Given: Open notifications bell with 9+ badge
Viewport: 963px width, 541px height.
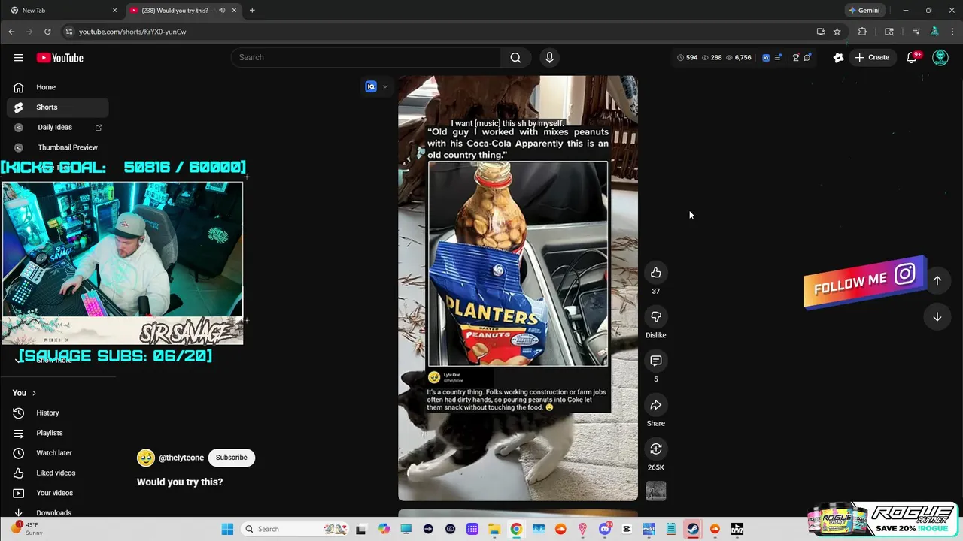Looking at the screenshot, I should tap(912, 57).
